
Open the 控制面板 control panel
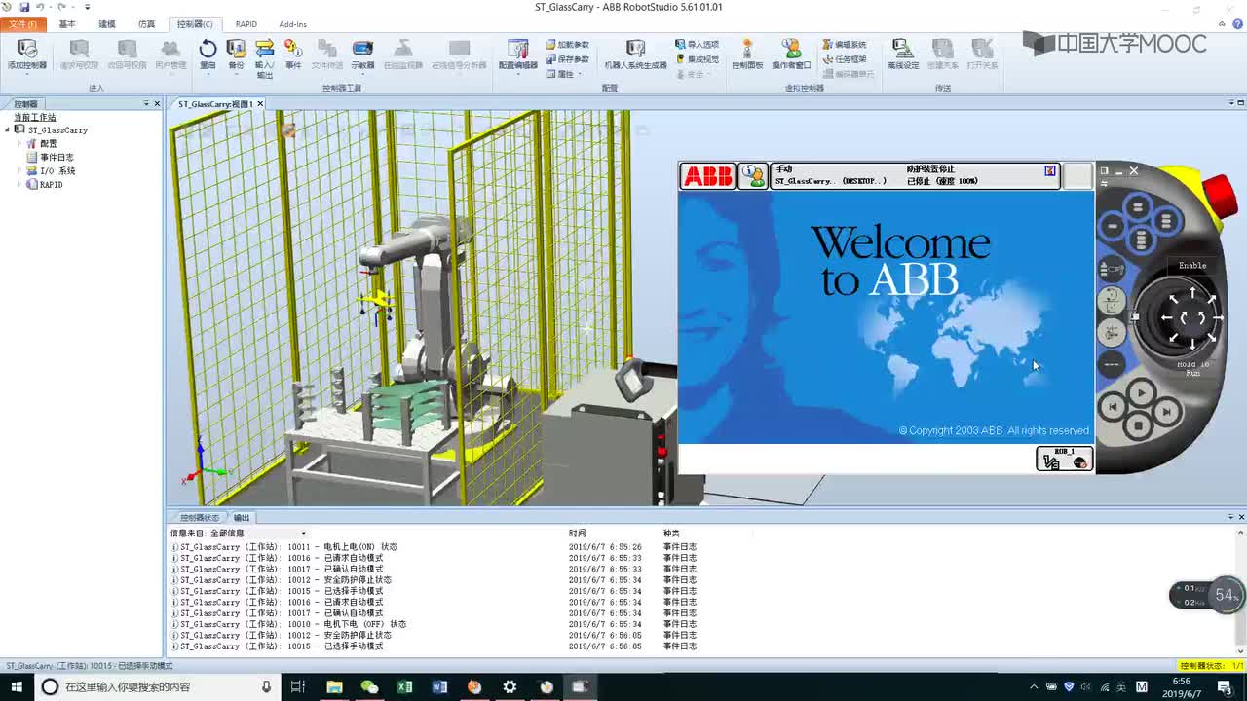[x=747, y=55]
